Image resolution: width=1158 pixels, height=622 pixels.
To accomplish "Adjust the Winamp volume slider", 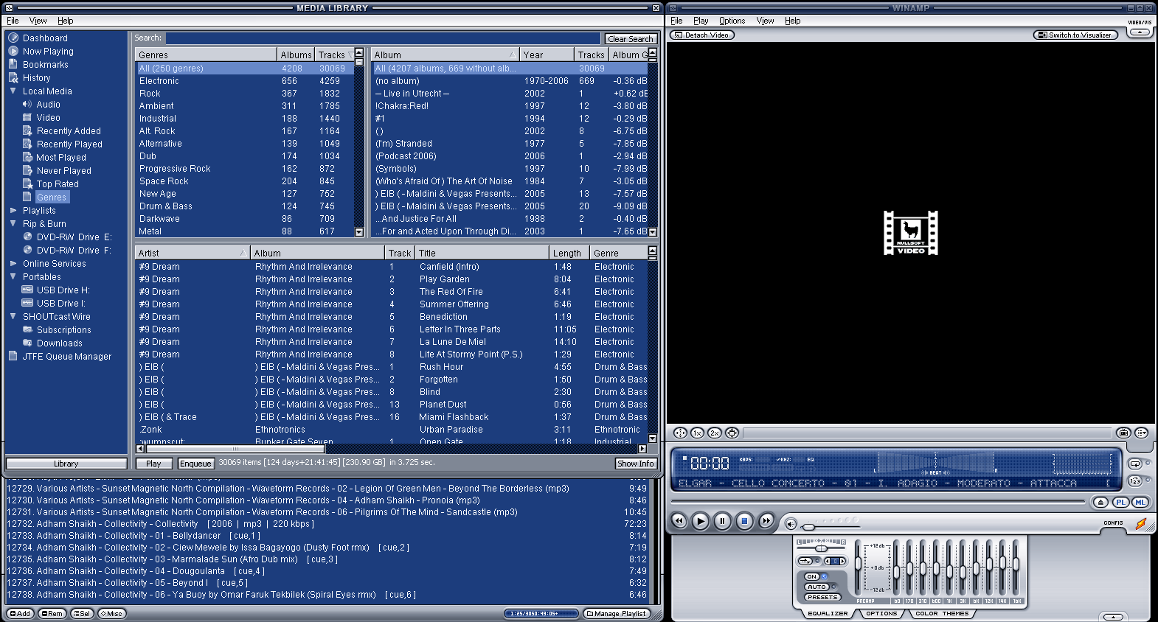I will coord(830,526).
